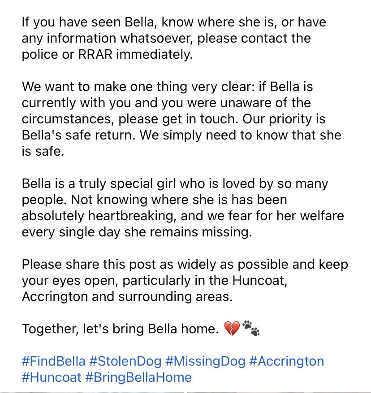Click the word RRAR in first paragraph
This screenshot has width=371, height=393.
click(x=95, y=54)
